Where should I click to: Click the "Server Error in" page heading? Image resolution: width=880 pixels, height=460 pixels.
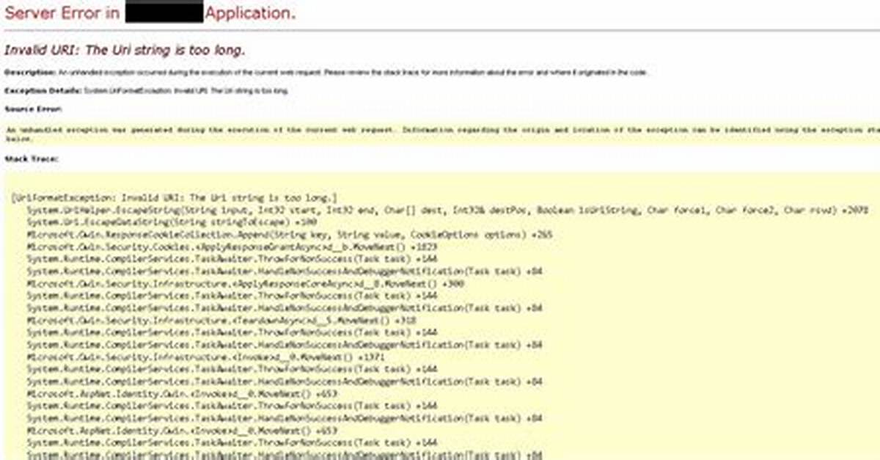pos(150,13)
